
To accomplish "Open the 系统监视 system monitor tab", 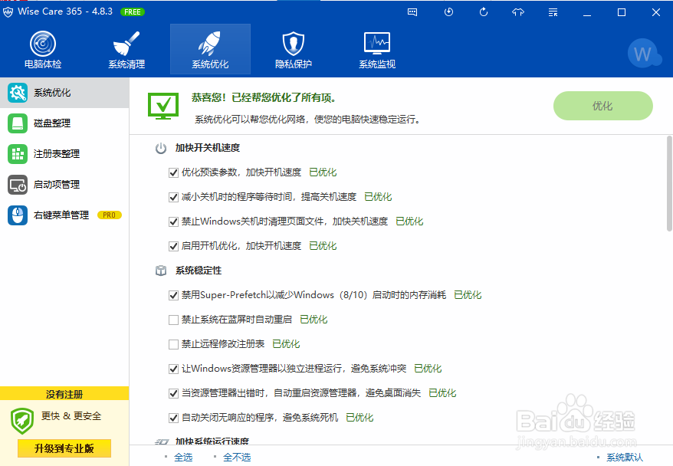I will (x=377, y=50).
